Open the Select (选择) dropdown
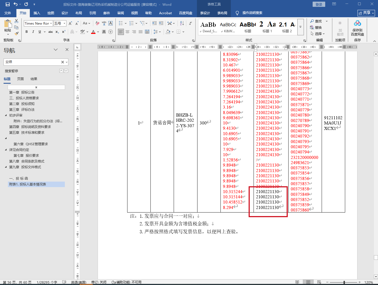Screen dimensions: 378x285 pyautogui.click(x=318, y=34)
